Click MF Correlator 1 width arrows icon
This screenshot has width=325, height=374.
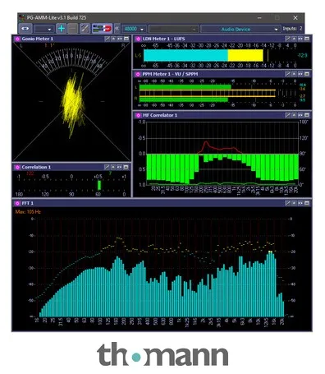(300, 115)
